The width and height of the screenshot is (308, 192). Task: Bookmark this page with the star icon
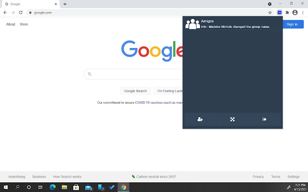pyautogui.click(x=270, y=12)
